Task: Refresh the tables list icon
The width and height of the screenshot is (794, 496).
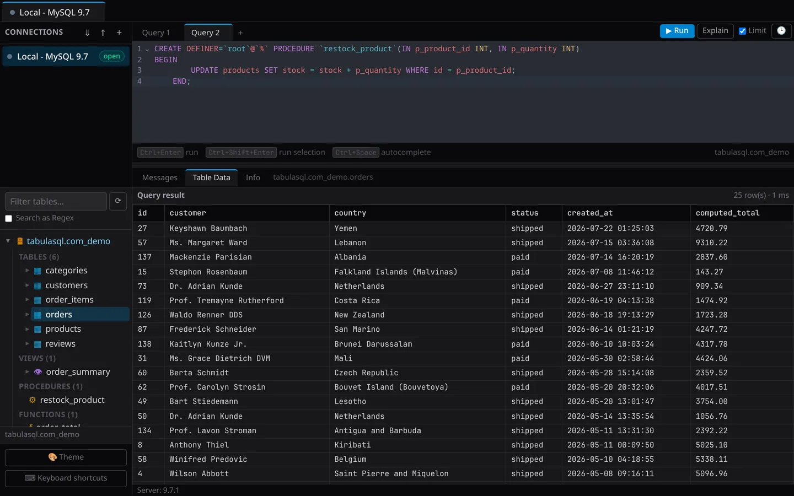Action: 118,201
